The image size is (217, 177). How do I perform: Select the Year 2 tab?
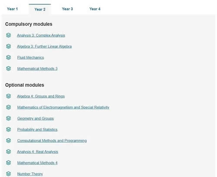[40, 10]
